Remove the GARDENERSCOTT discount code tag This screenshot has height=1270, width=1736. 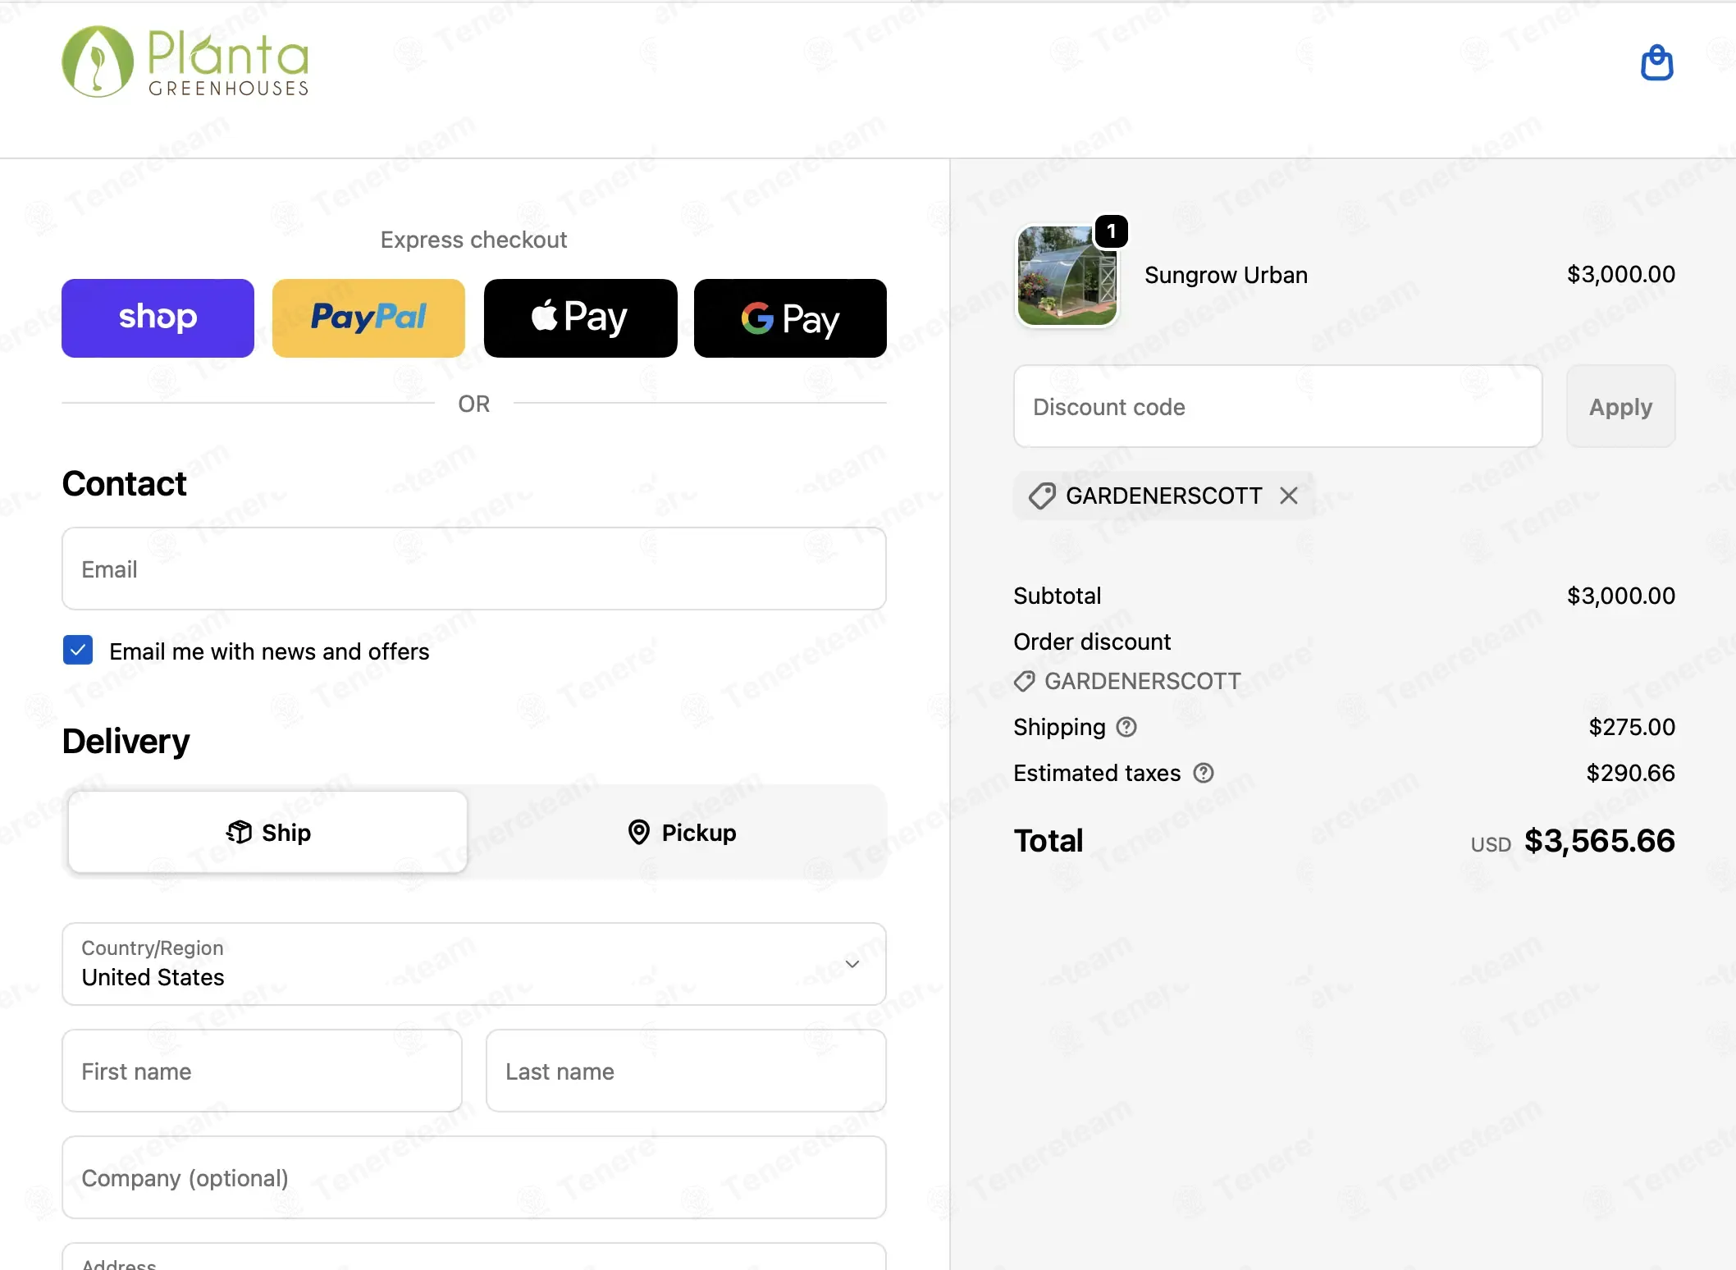tap(1289, 496)
